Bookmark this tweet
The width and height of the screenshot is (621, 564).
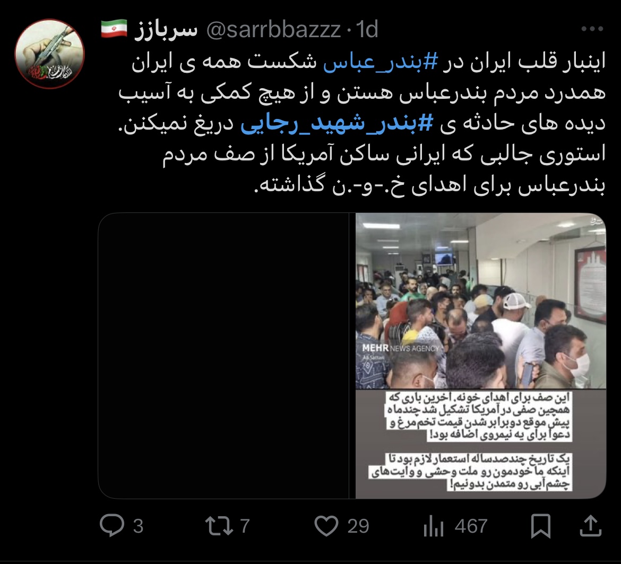pos(541,526)
